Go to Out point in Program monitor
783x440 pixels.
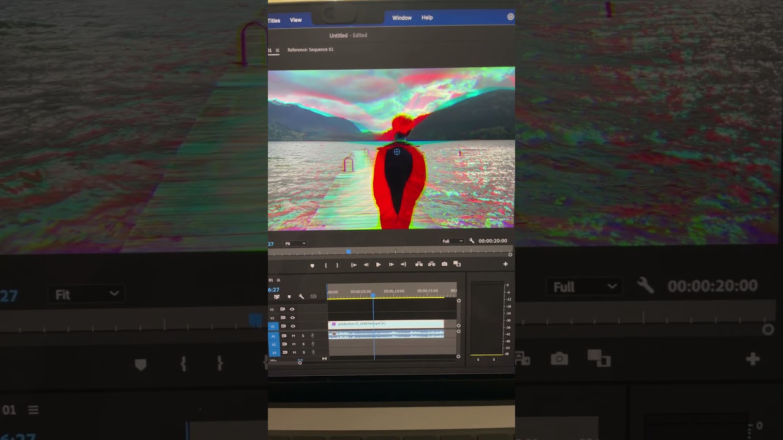coord(403,265)
